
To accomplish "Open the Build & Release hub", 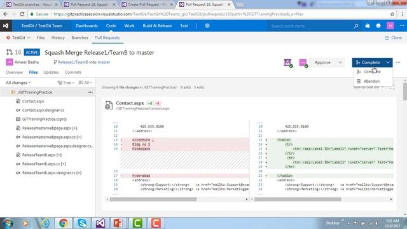I will (x=157, y=25).
